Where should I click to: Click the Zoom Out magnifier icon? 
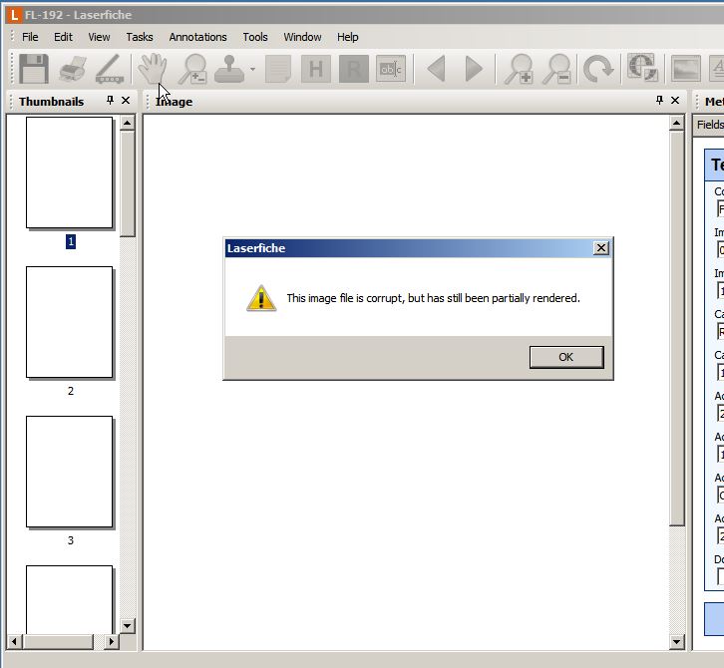[x=556, y=69]
